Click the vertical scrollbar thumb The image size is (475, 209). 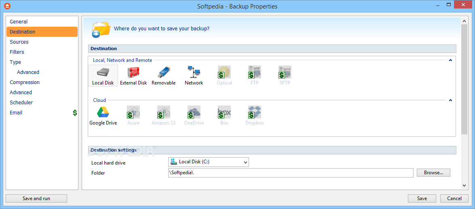pyautogui.click(x=464, y=79)
